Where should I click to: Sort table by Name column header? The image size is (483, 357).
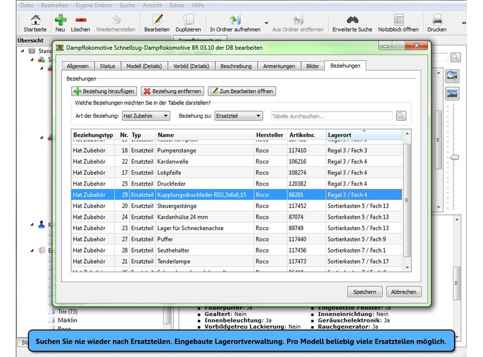(x=205, y=135)
